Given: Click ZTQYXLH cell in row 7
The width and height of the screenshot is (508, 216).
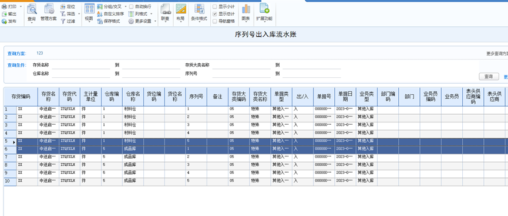Looking at the screenshot, I should [x=69, y=157].
